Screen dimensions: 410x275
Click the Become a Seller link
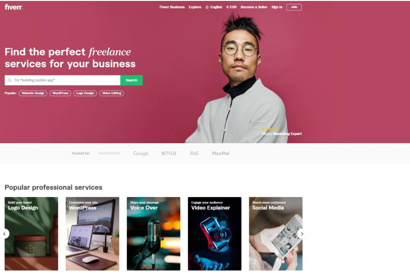254,7
